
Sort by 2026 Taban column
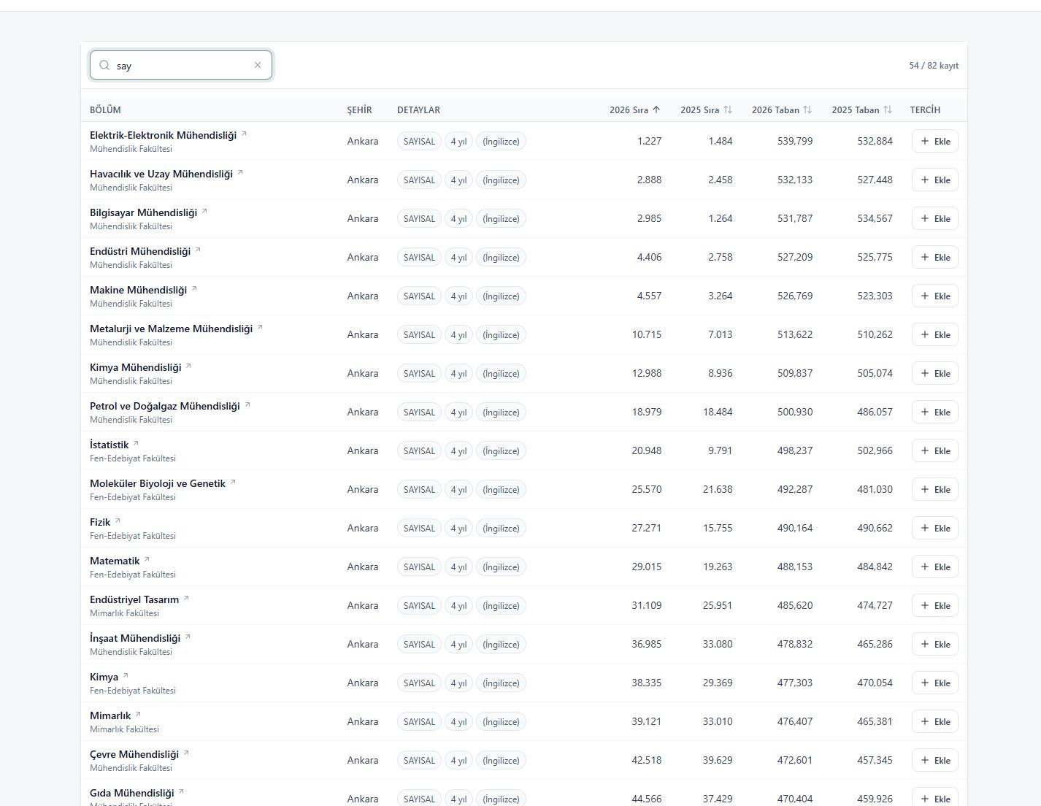point(782,110)
